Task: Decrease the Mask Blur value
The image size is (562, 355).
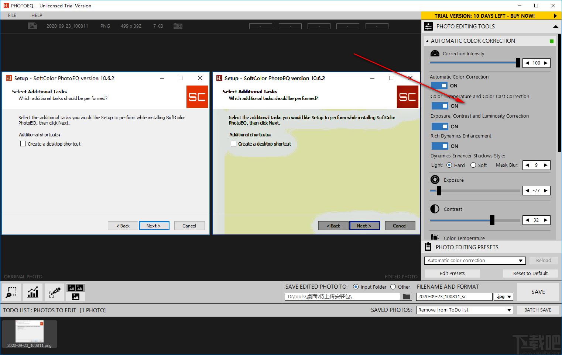Action: tap(527, 165)
